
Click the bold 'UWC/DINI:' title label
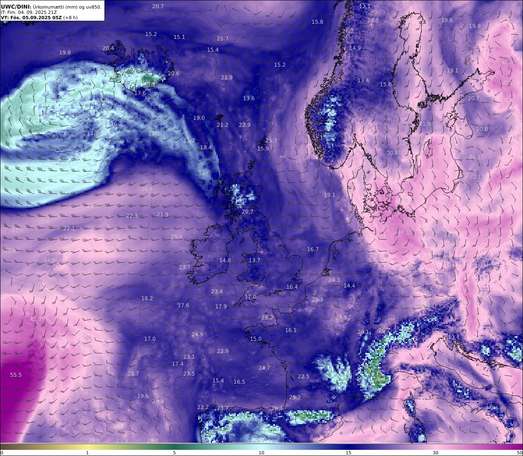click(16, 7)
